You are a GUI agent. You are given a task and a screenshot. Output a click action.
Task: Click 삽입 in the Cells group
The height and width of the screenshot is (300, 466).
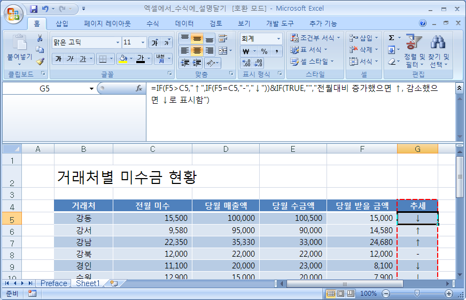[x=363, y=38]
